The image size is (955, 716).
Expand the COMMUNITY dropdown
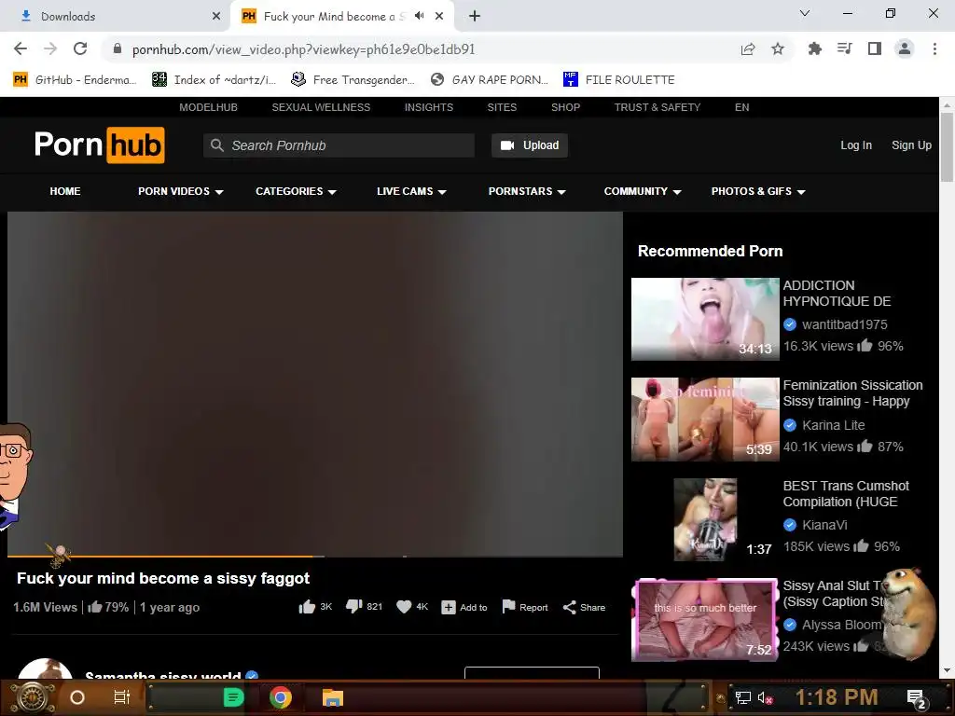point(643,191)
